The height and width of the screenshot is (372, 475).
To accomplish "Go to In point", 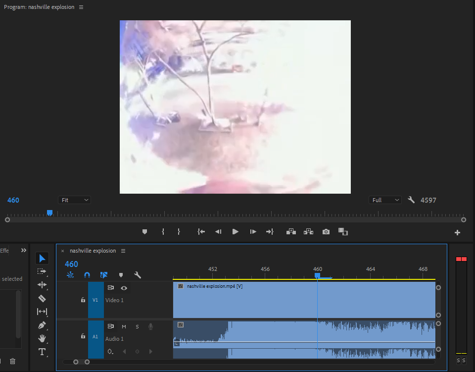I will (201, 232).
